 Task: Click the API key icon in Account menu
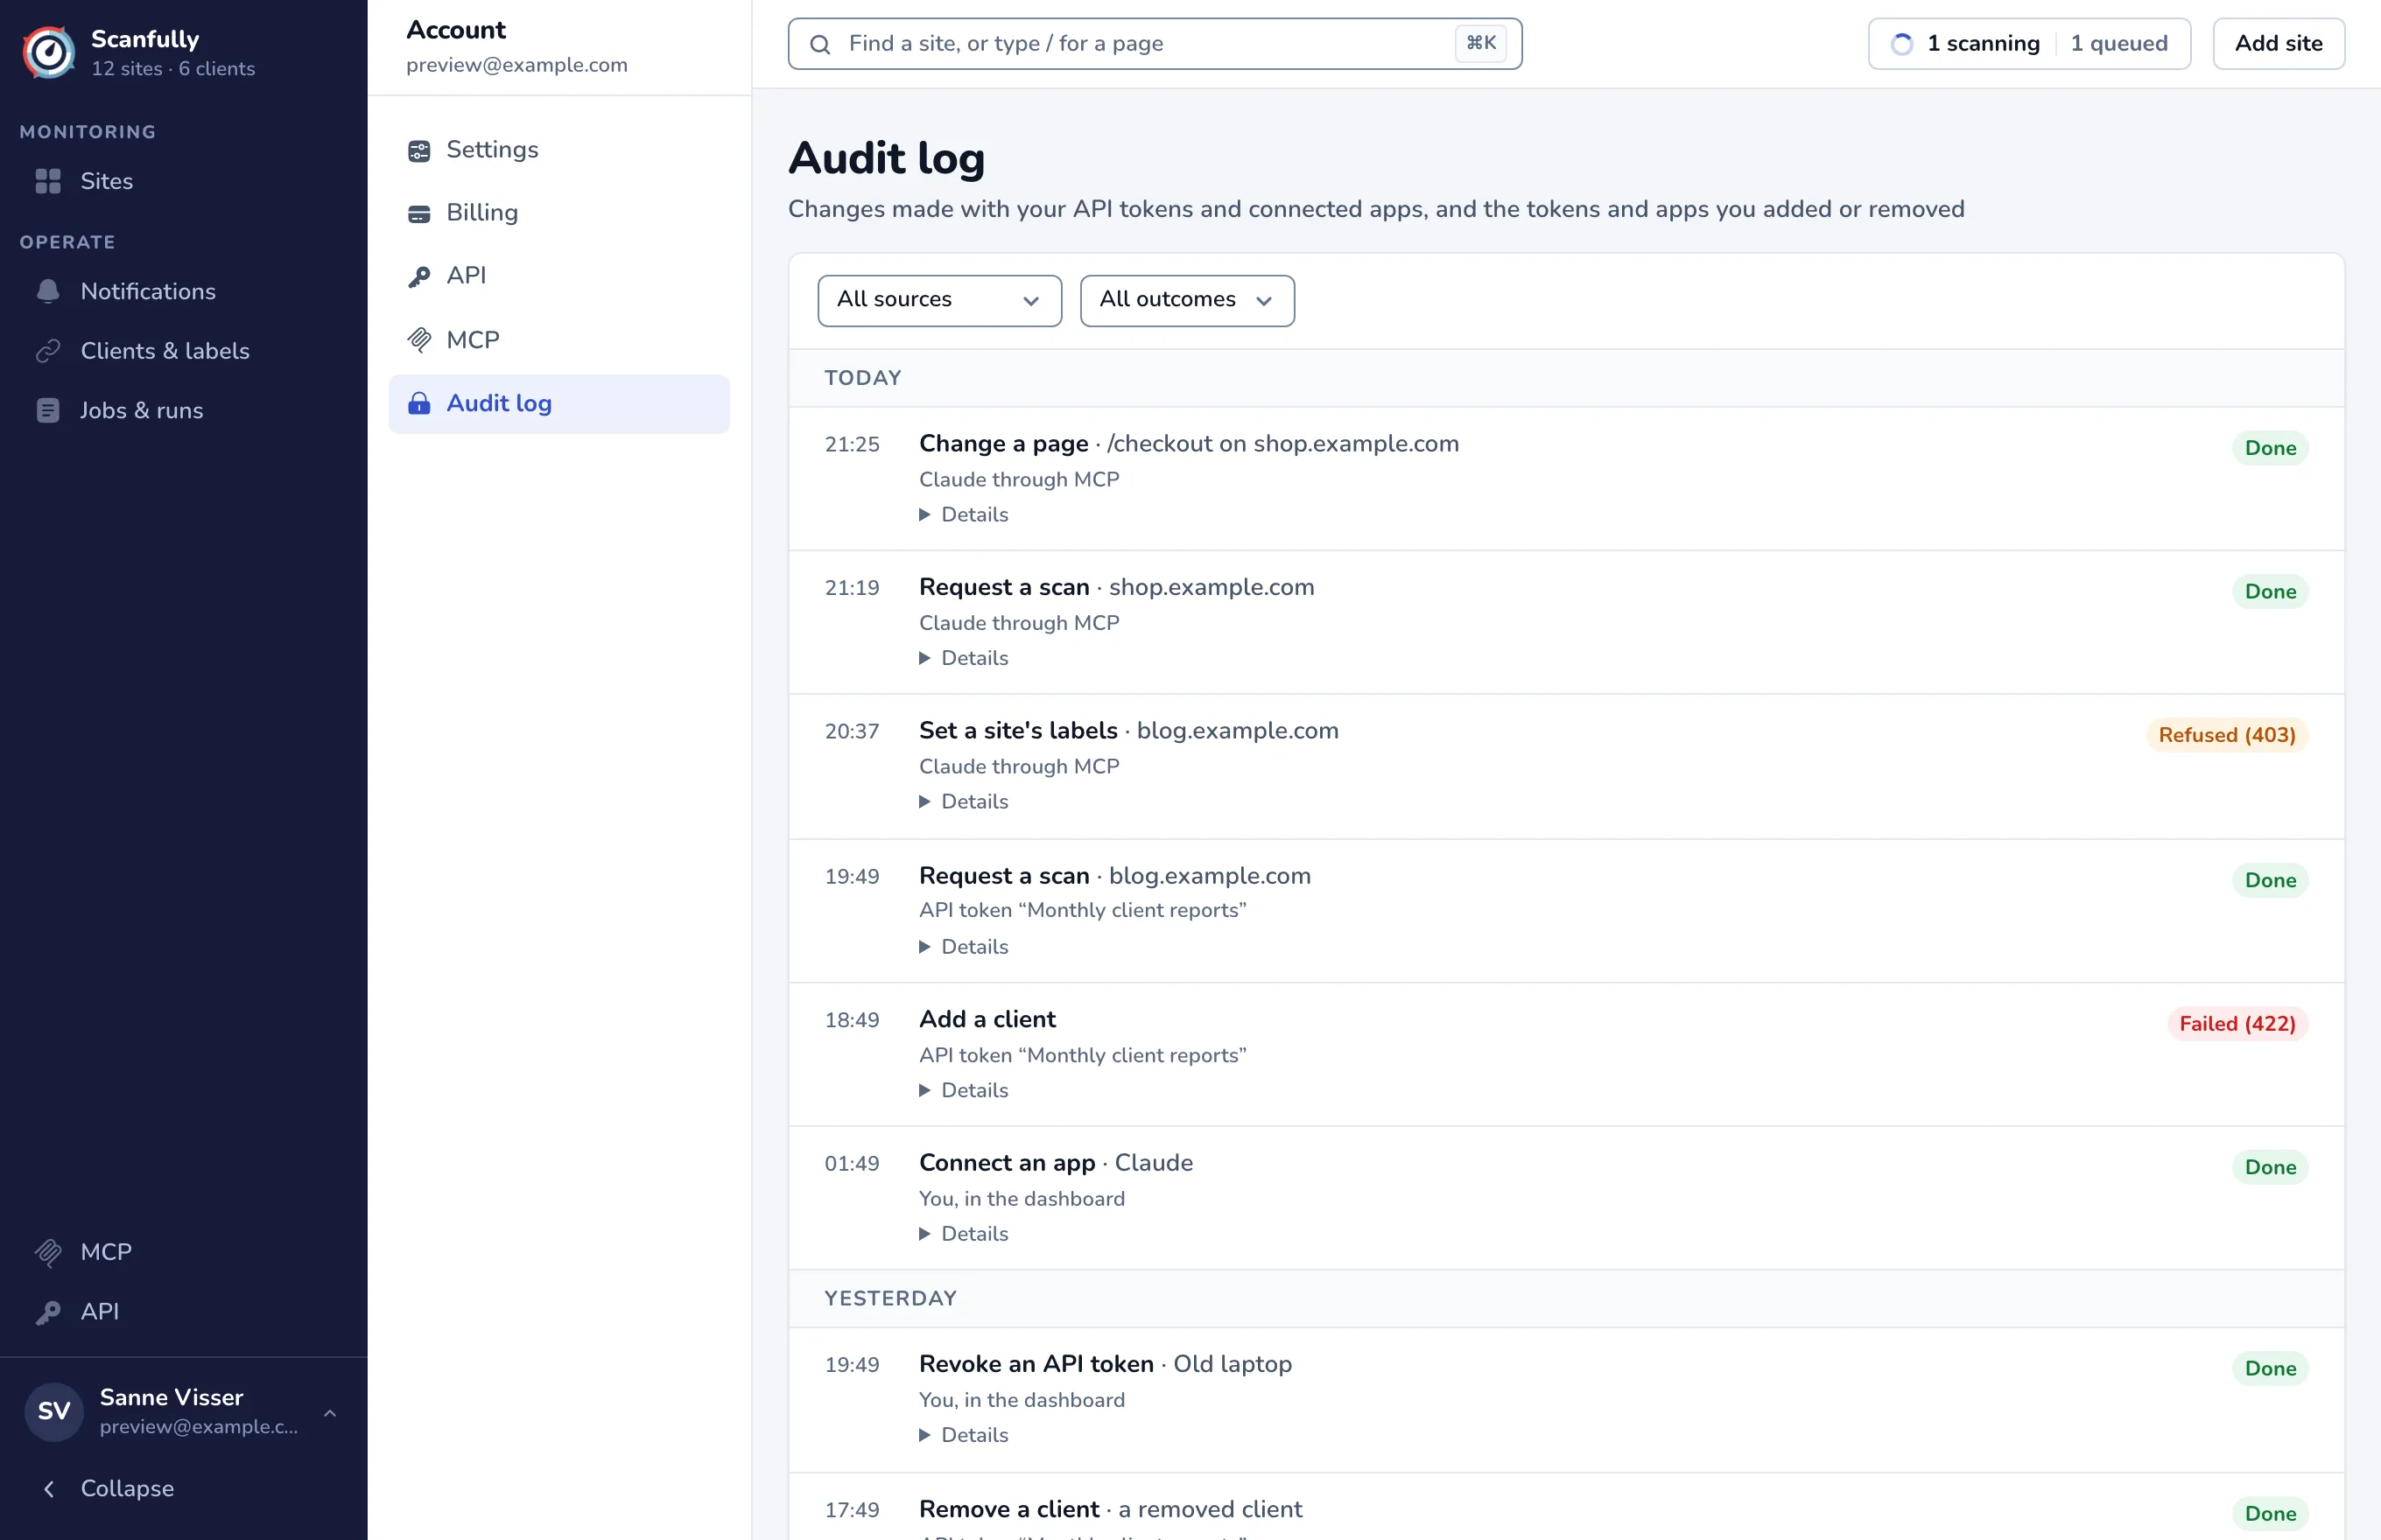click(x=419, y=276)
